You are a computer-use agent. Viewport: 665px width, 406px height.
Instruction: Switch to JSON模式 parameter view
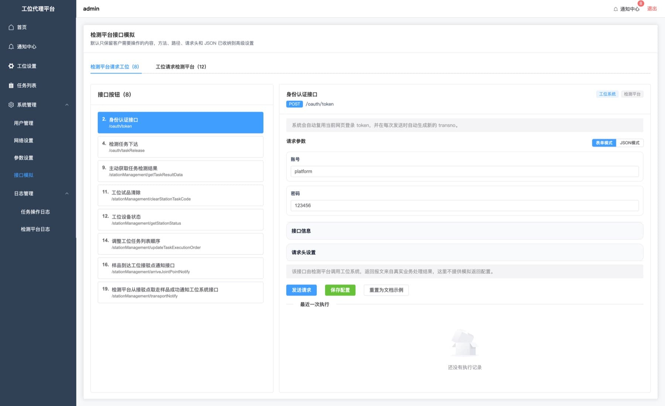click(630, 143)
